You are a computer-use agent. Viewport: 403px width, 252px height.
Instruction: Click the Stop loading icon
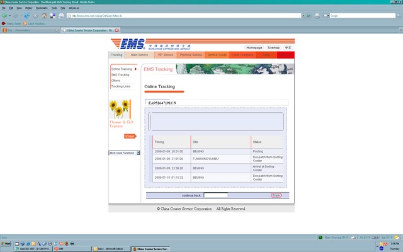[x=35, y=16]
